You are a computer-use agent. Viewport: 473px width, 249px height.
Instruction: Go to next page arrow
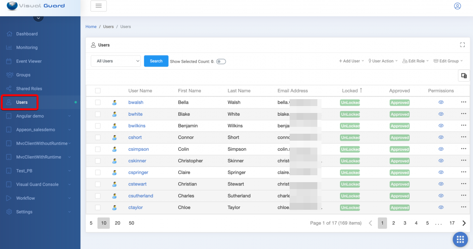point(464,223)
